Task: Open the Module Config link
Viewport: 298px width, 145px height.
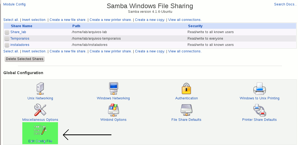Action: point(14,4)
